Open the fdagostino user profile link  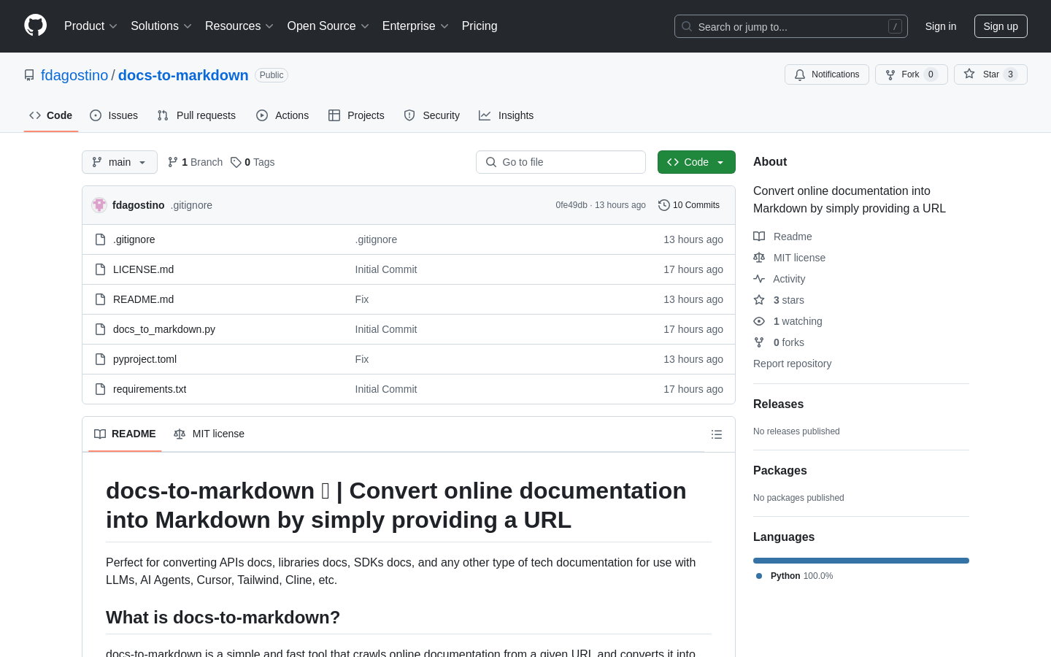[x=74, y=75]
